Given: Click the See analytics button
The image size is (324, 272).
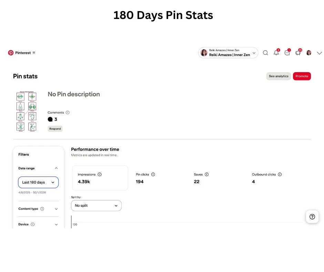Looking at the screenshot, I should coord(279,76).
